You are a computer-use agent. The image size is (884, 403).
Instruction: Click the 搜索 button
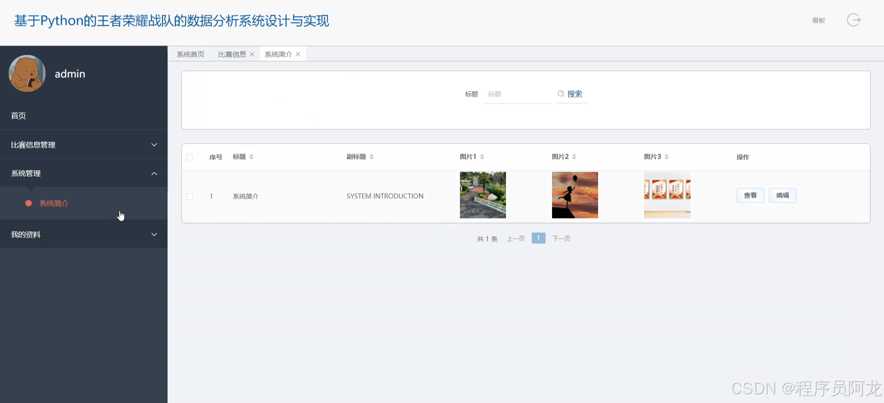tap(571, 94)
